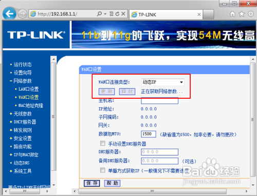Image resolution: width=257 pixels, height=196 pixels.
Task: Open search magnifier in address bar
Action: point(99,14)
